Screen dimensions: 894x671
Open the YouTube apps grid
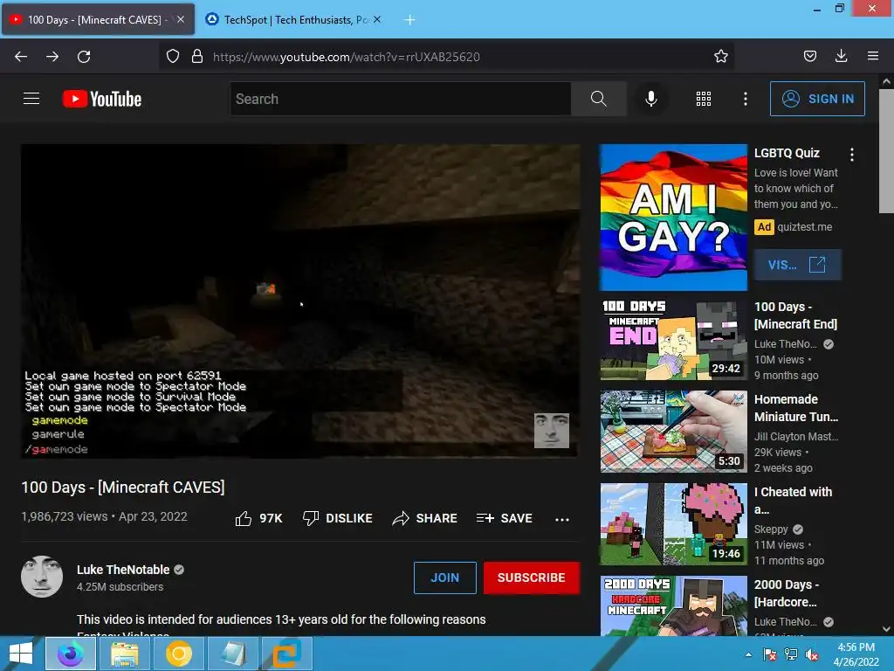(x=704, y=99)
